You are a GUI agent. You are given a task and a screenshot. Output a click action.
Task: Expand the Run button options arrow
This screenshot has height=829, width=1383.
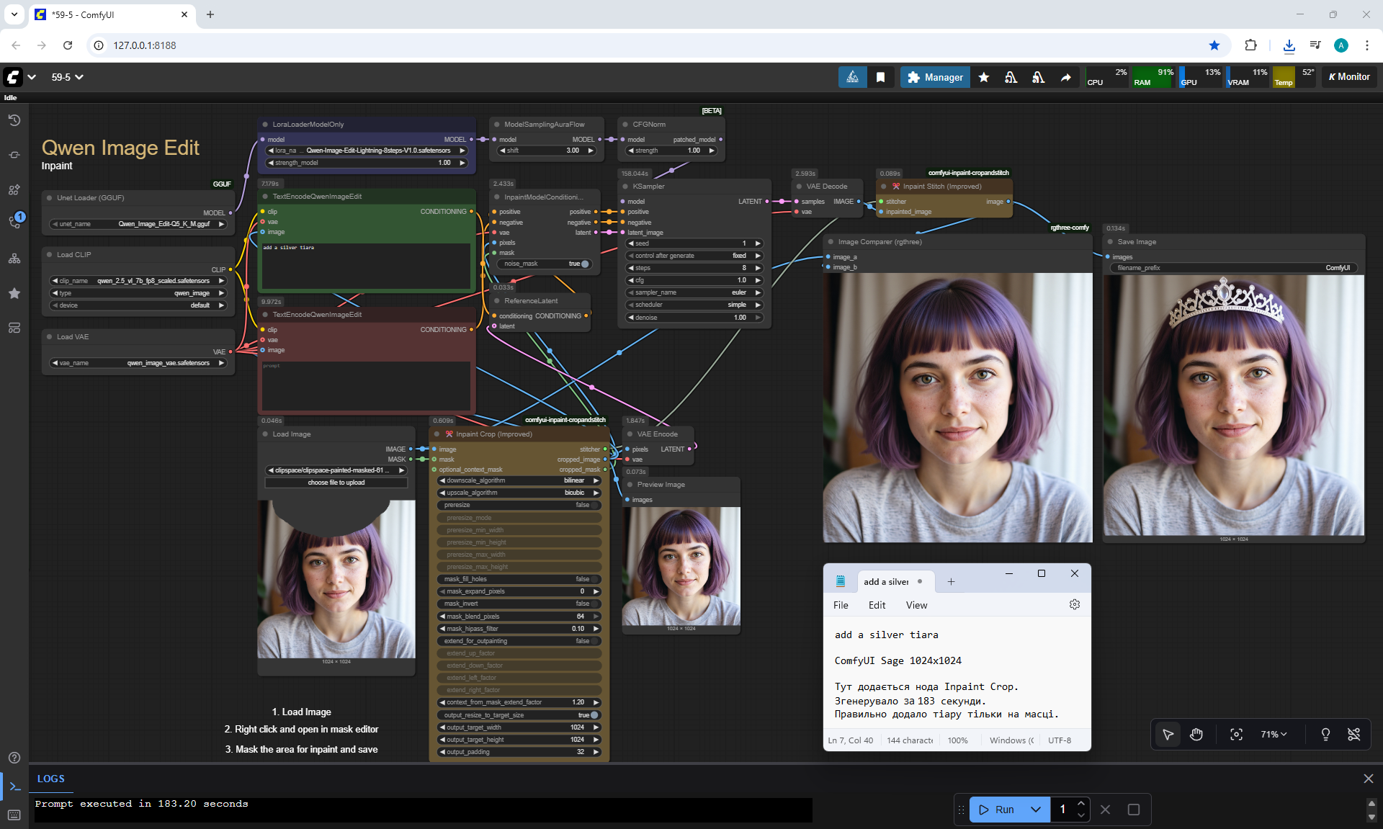(1036, 810)
